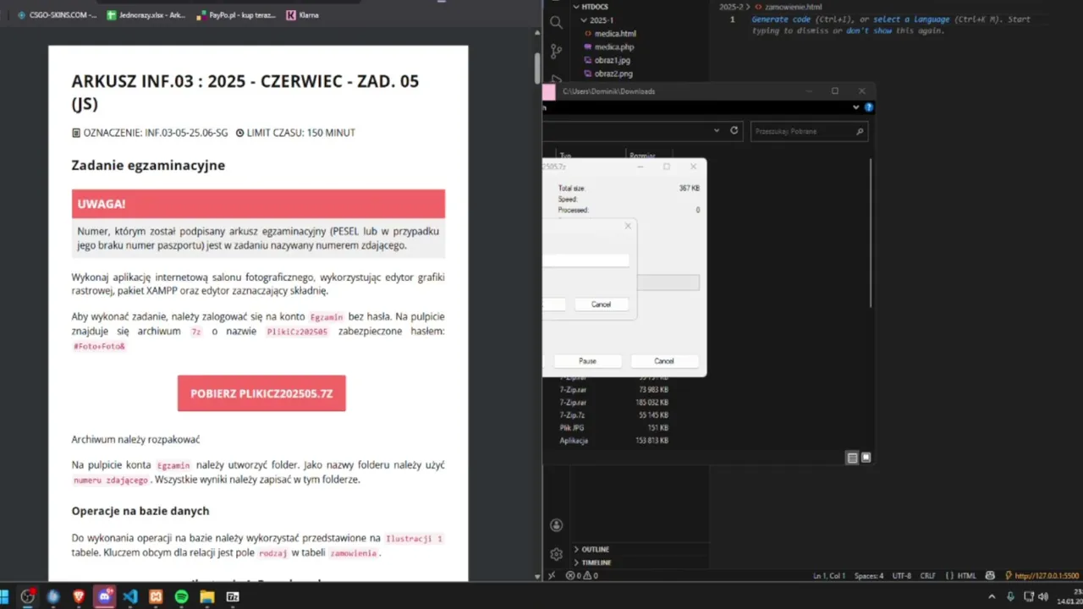Expand the ribbon chevron in the Downloads window
Image resolution: width=1083 pixels, height=609 pixels.
coord(855,107)
